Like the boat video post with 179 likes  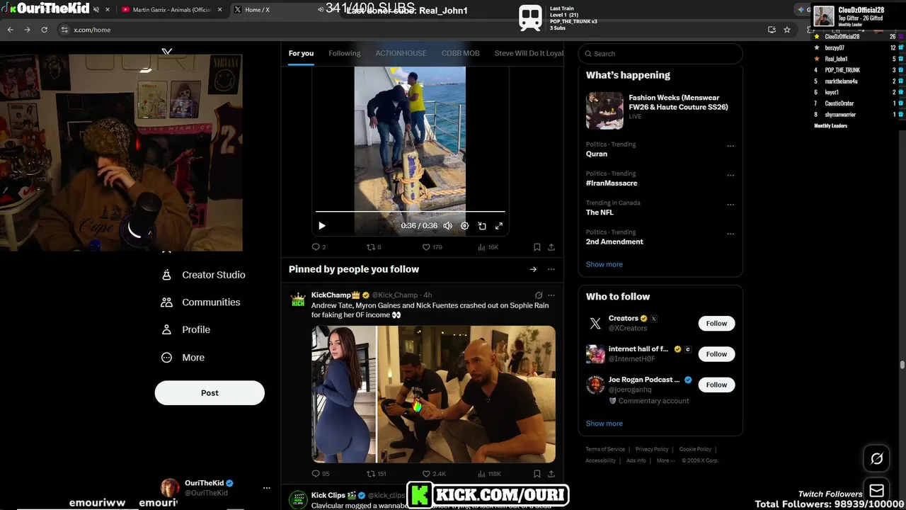tap(432, 247)
